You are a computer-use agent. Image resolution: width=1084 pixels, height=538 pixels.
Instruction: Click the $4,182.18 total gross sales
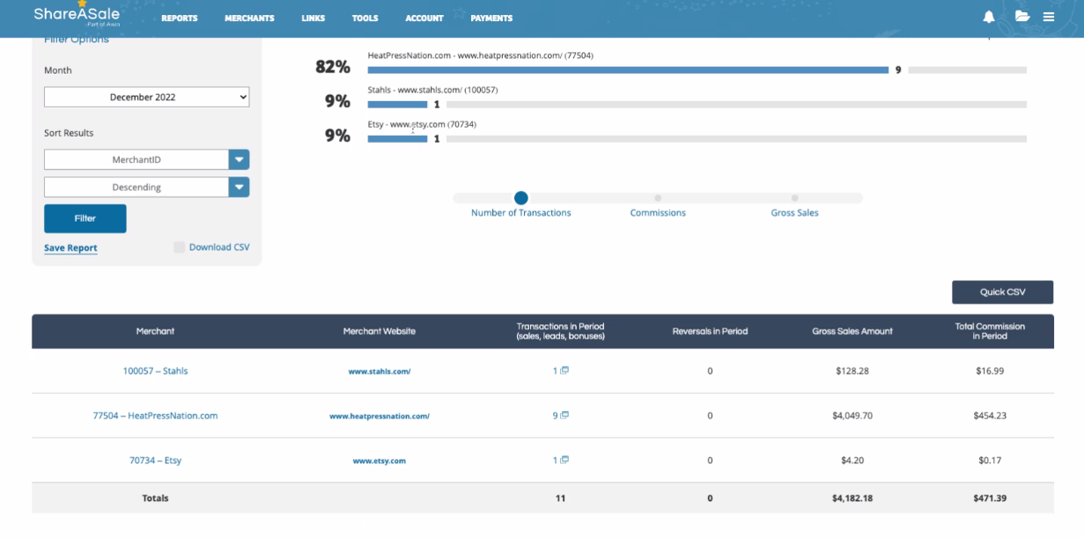pyautogui.click(x=852, y=498)
